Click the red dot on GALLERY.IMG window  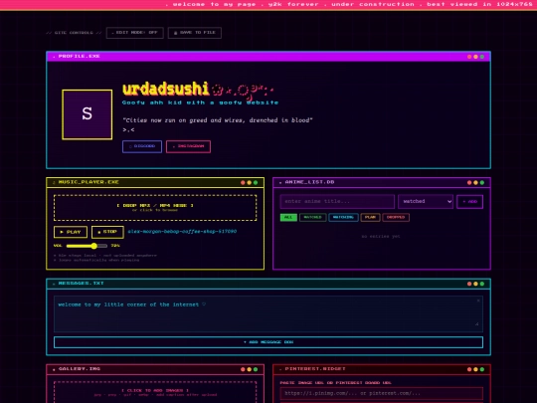point(243,369)
